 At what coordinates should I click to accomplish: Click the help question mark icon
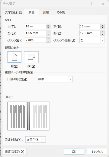point(92,4)
